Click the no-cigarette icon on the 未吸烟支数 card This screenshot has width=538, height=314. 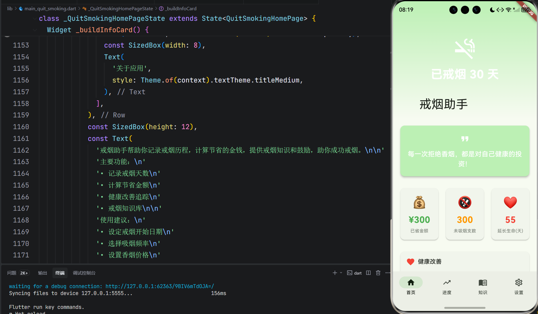click(465, 202)
